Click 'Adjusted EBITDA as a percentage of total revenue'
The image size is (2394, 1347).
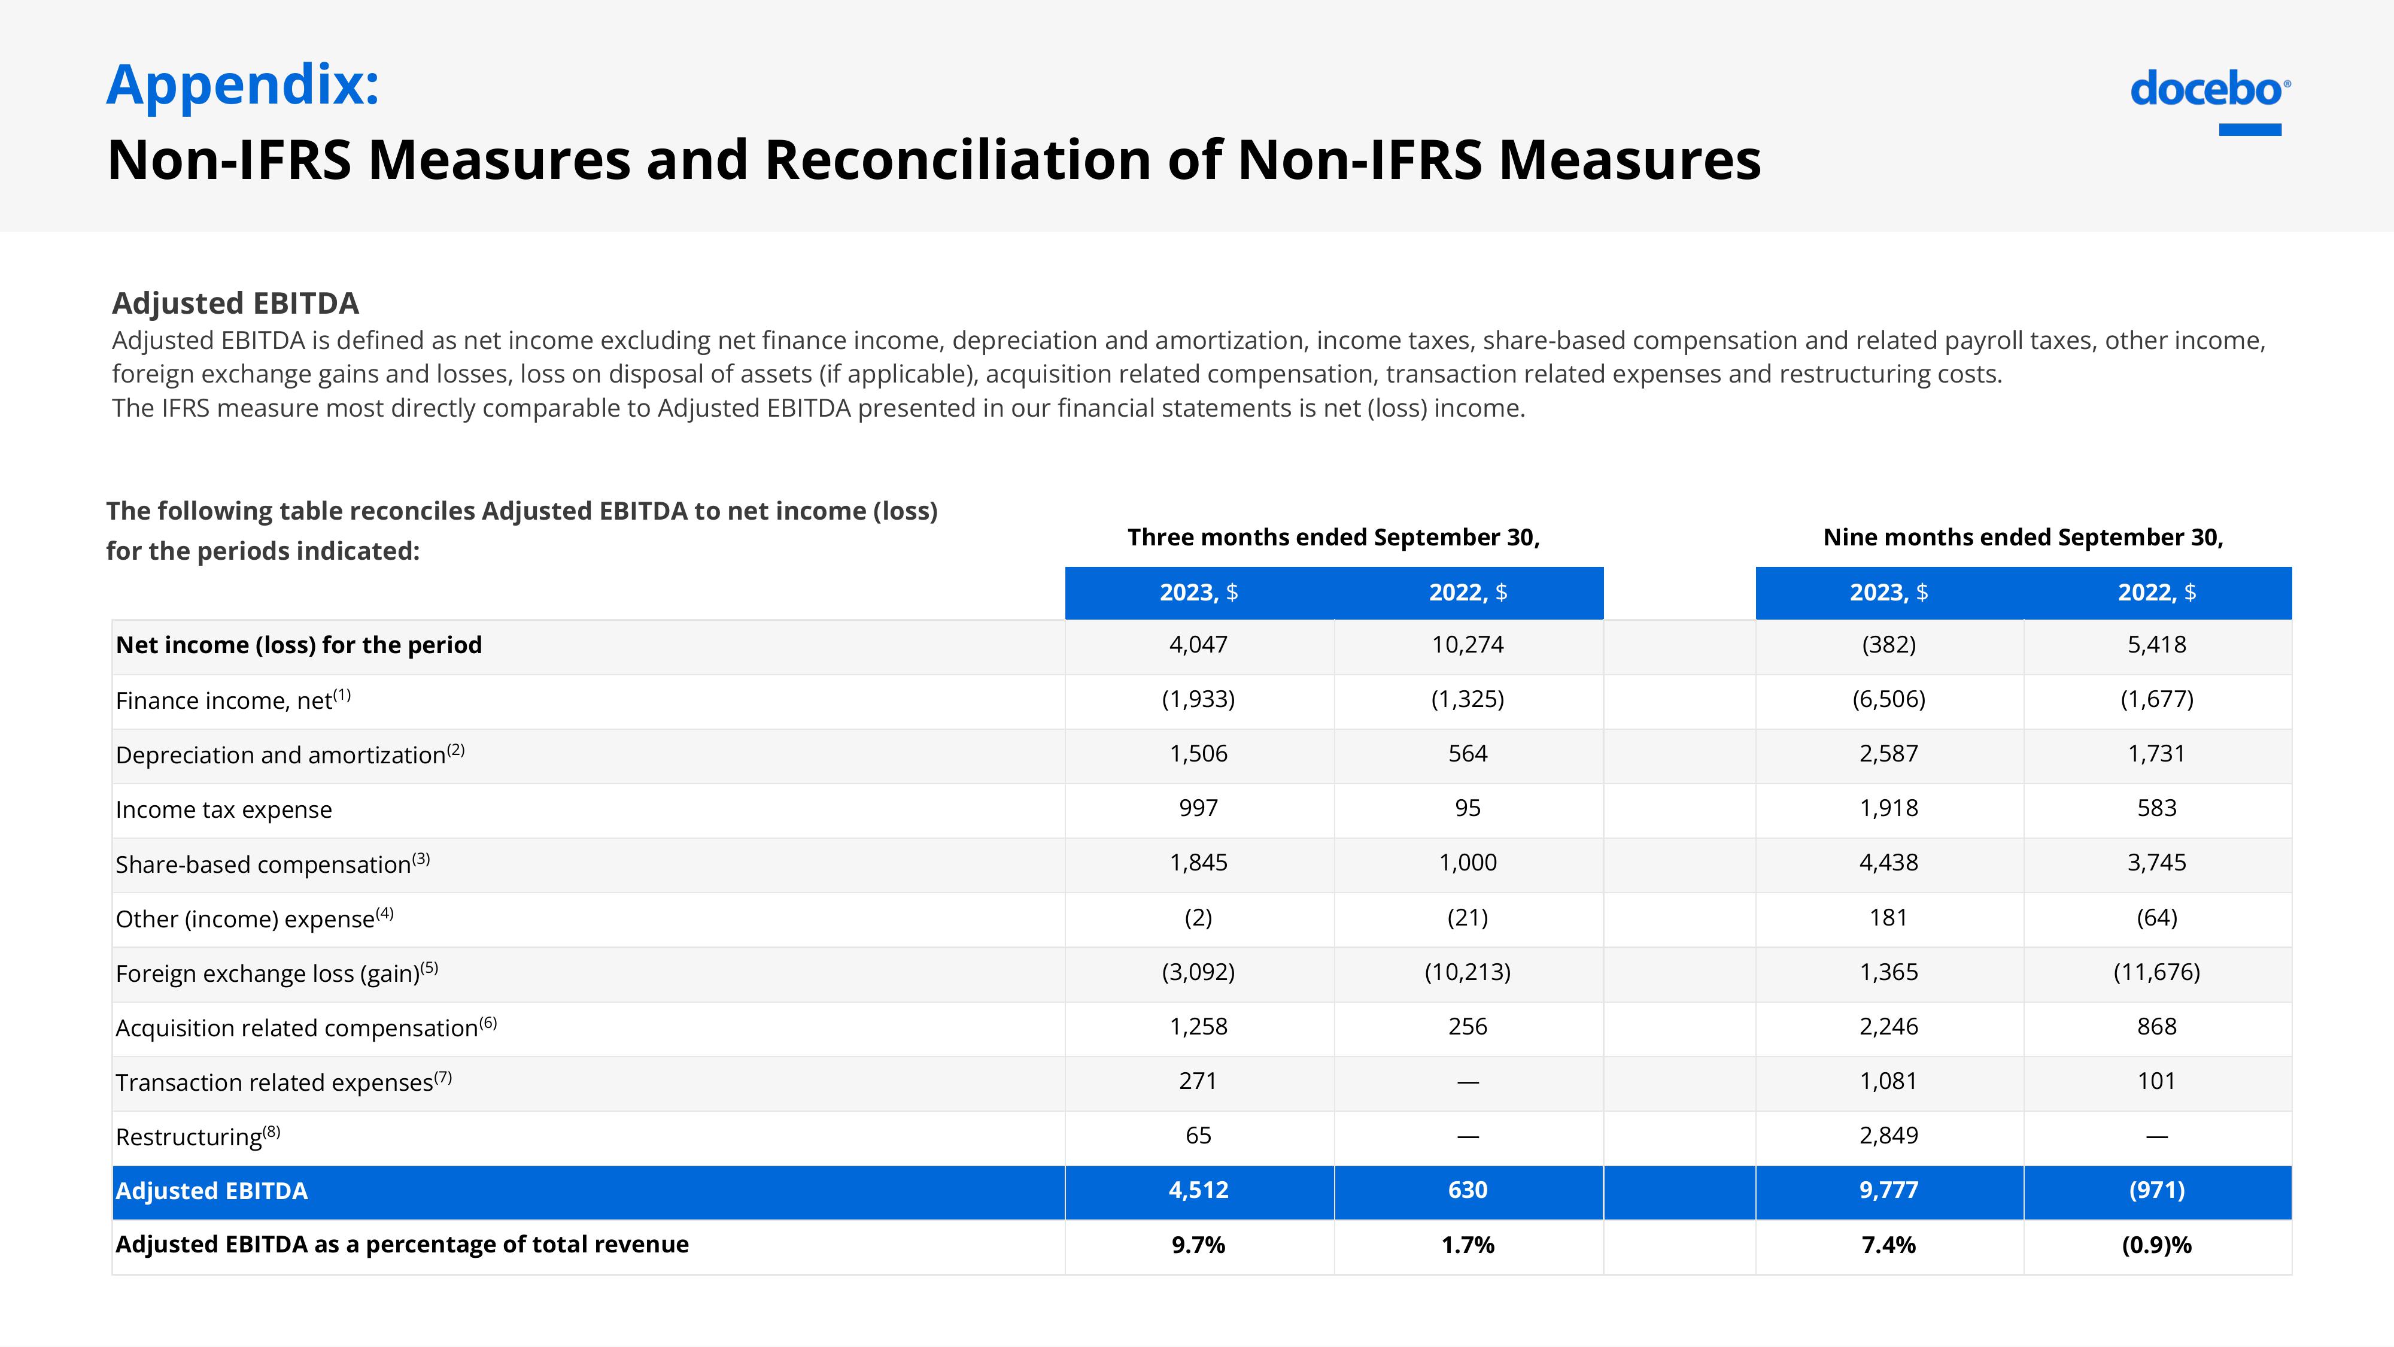click(x=402, y=1245)
